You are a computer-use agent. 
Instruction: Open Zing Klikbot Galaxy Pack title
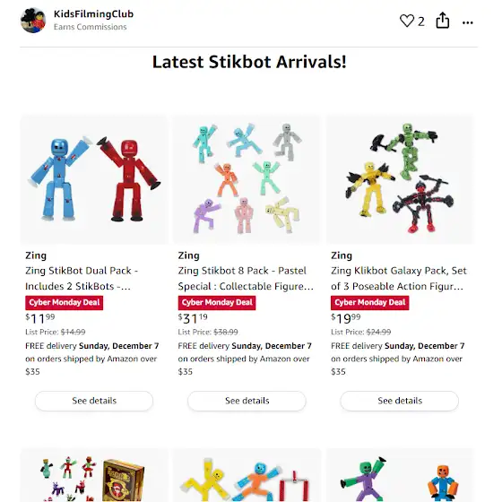tap(399, 278)
